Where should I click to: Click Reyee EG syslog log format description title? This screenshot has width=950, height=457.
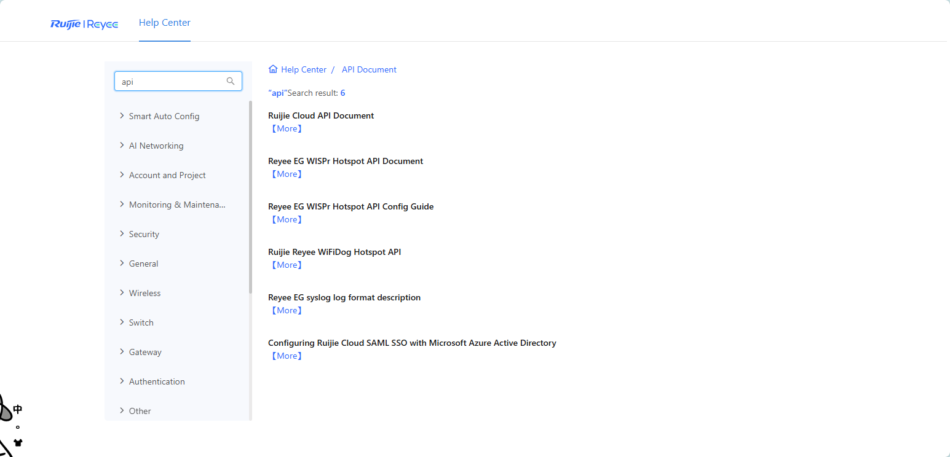coord(344,297)
